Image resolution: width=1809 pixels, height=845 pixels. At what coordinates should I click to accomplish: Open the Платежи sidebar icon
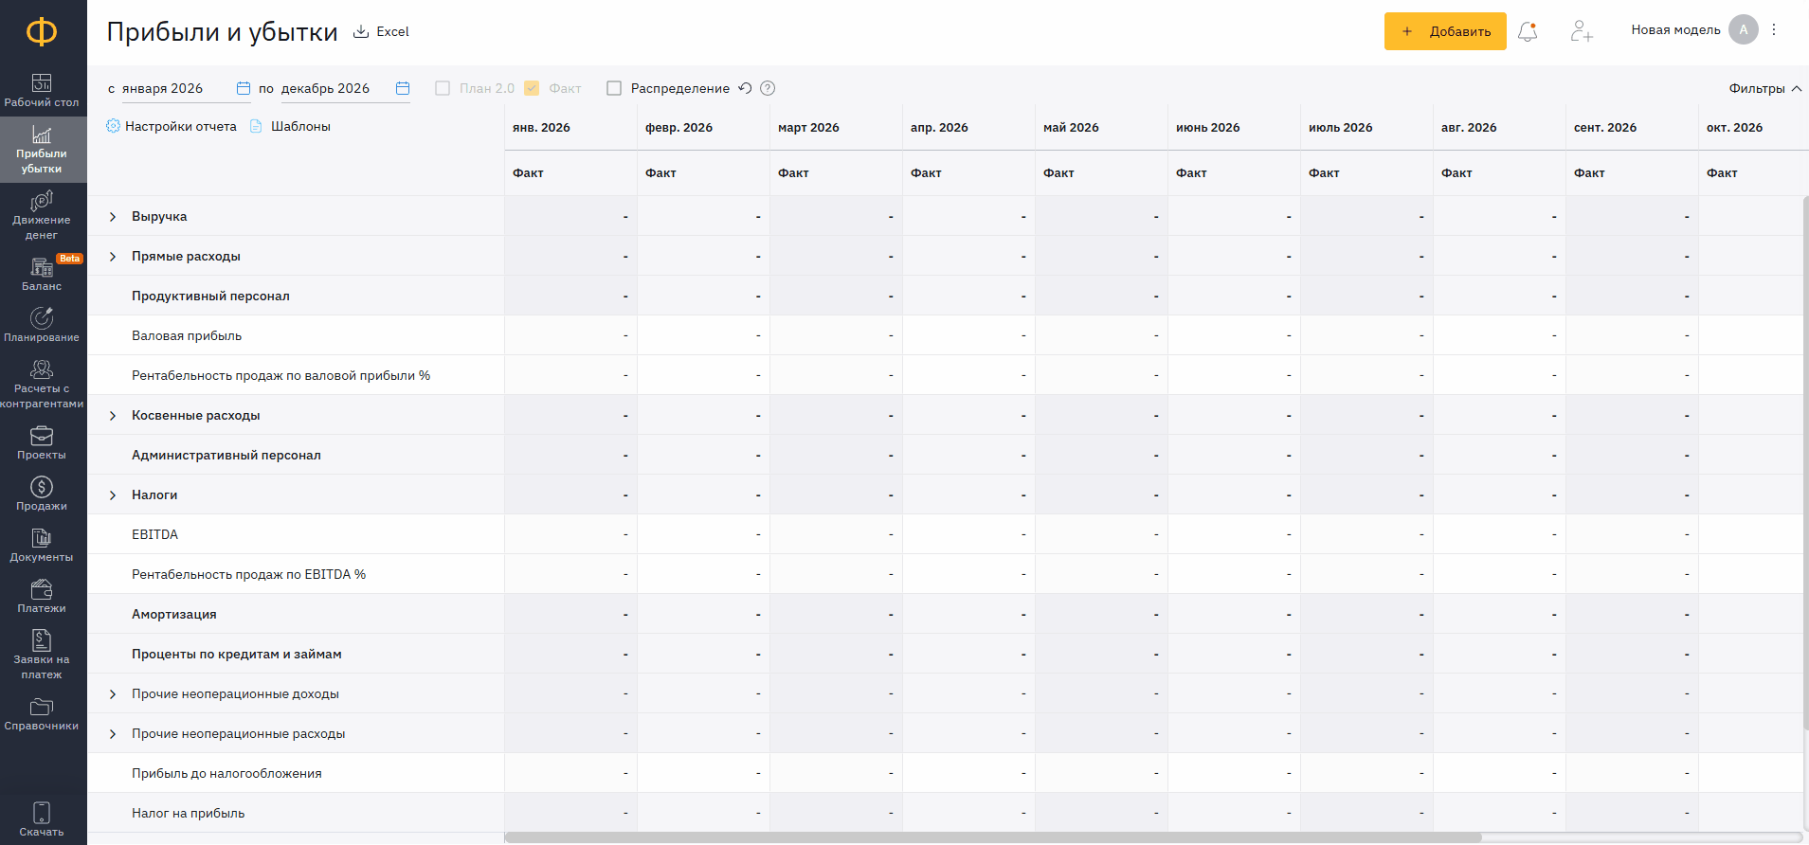pyautogui.click(x=42, y=589)
